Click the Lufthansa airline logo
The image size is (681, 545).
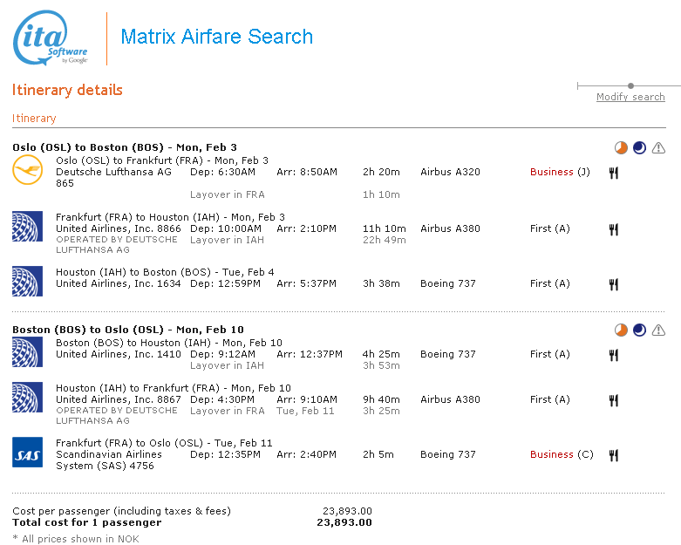(x=27, y=170)
